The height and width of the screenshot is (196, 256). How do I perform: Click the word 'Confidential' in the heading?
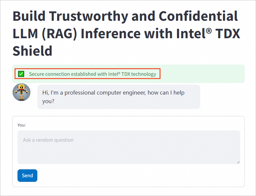coord(199,16)
